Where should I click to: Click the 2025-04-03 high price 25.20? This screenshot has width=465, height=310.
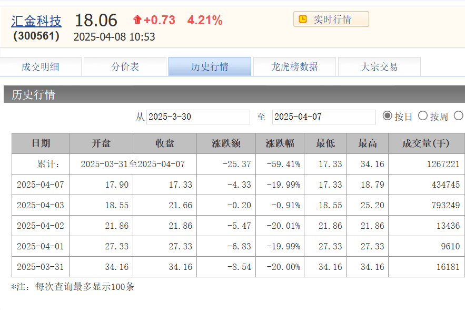coord(372,205)
